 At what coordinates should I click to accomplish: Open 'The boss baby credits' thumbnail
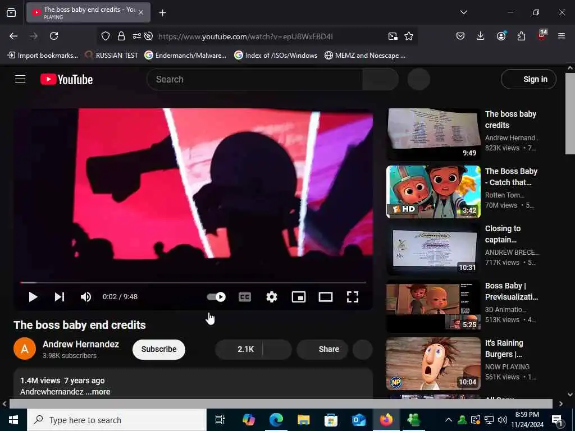pos(433,135)
